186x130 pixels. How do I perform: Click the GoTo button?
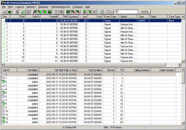(x=145, y=12)
